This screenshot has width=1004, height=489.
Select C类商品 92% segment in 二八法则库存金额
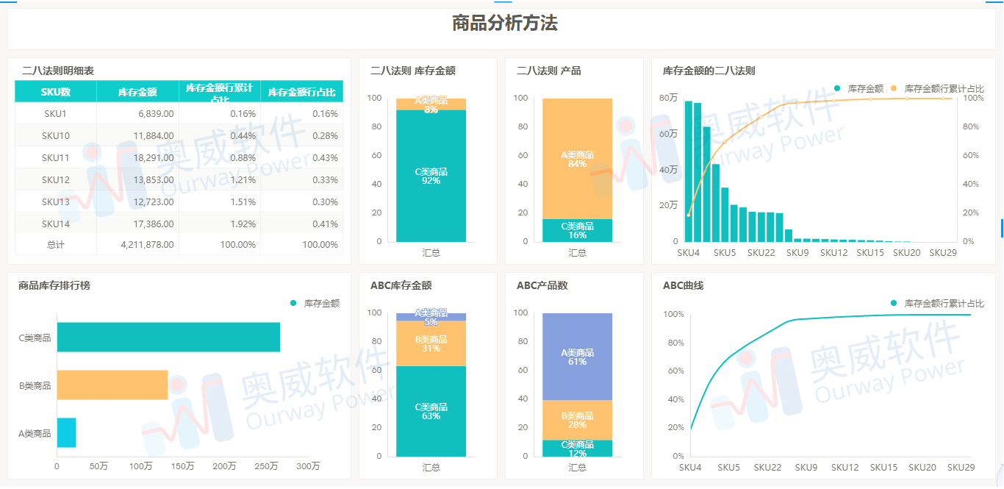click(431, 176)
